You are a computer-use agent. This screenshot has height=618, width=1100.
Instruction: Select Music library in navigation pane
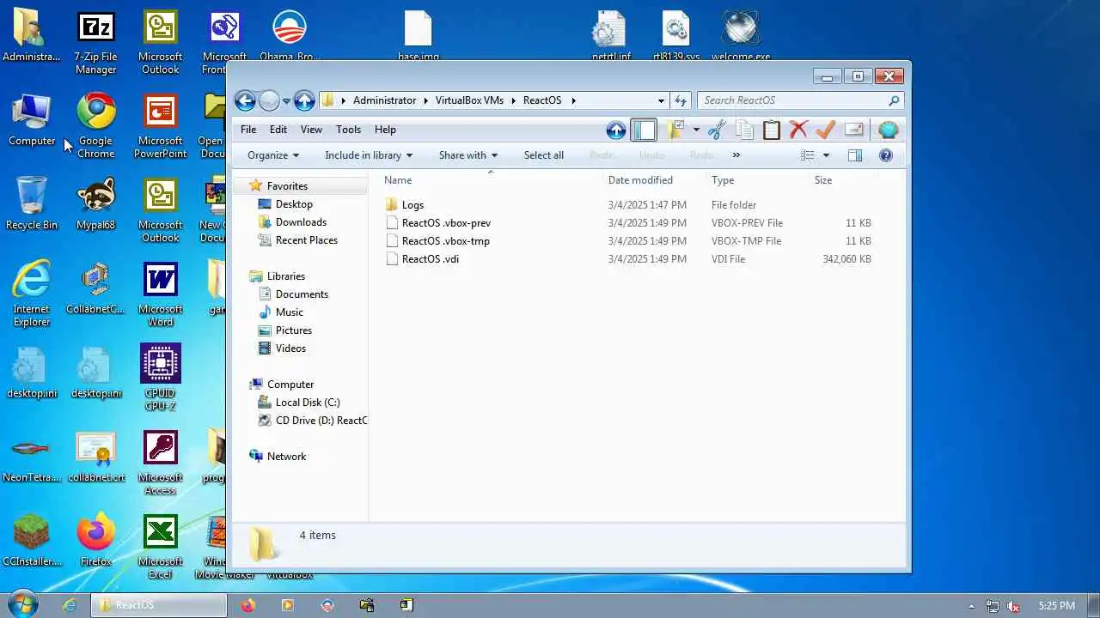click(x=289, y=312)
